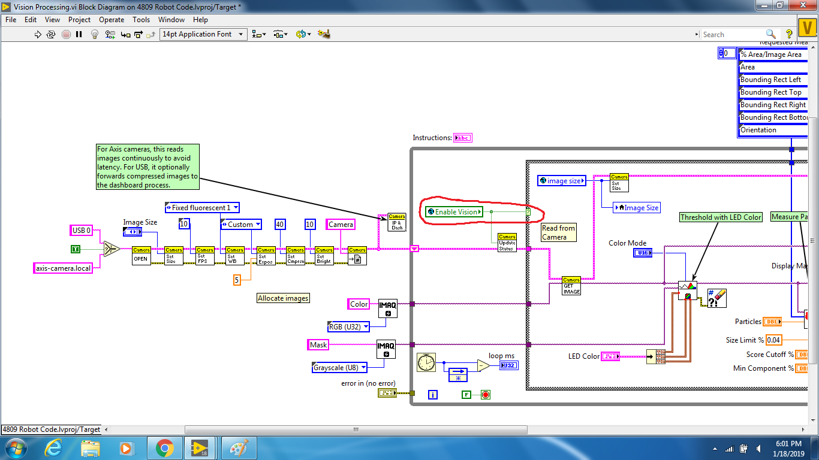Open the Operate menu
Image resolution: width=819 pixels, height=460 pixels.
click(x=112, y=19)
